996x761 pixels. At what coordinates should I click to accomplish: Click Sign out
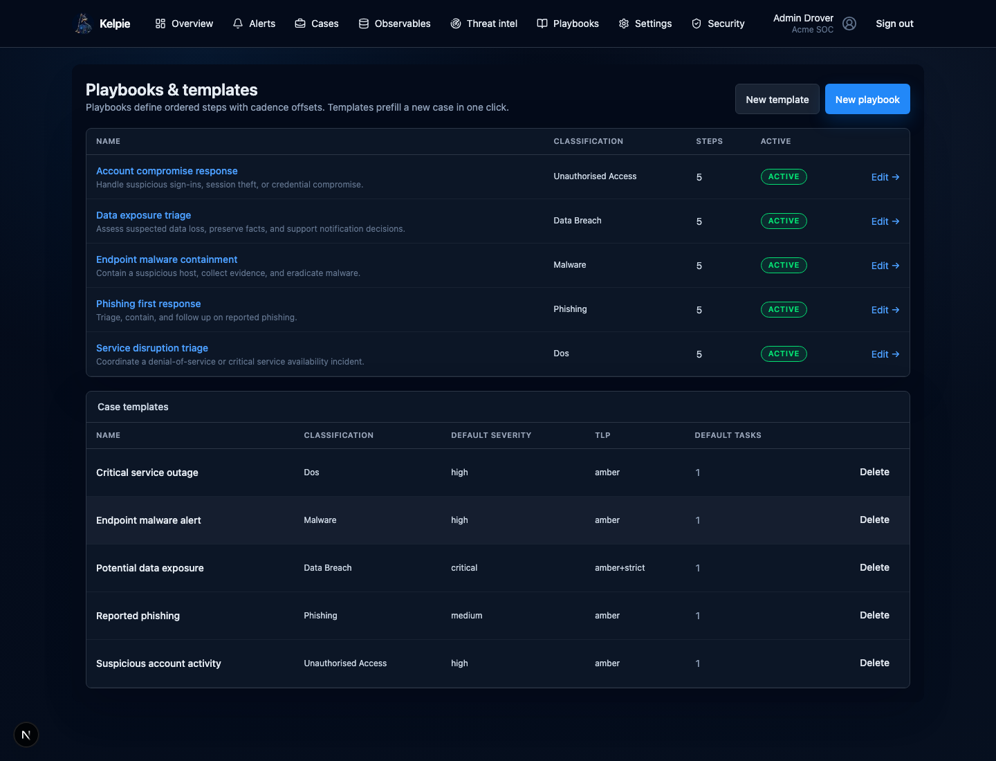(x=894, y=24)
